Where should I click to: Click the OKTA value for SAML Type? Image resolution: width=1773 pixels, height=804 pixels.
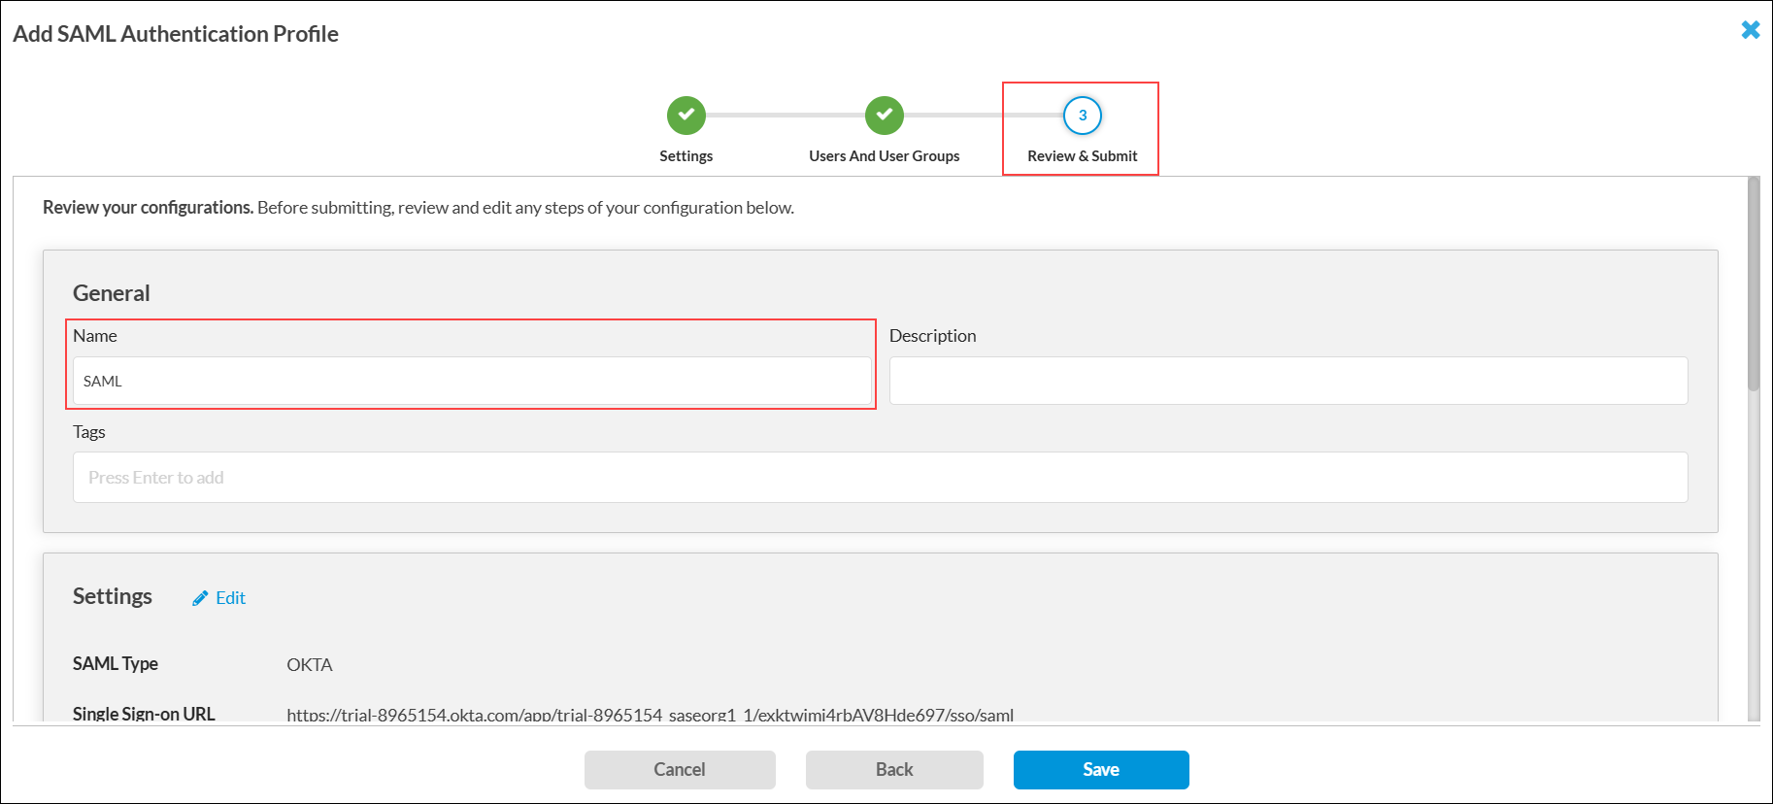[310, 665]
